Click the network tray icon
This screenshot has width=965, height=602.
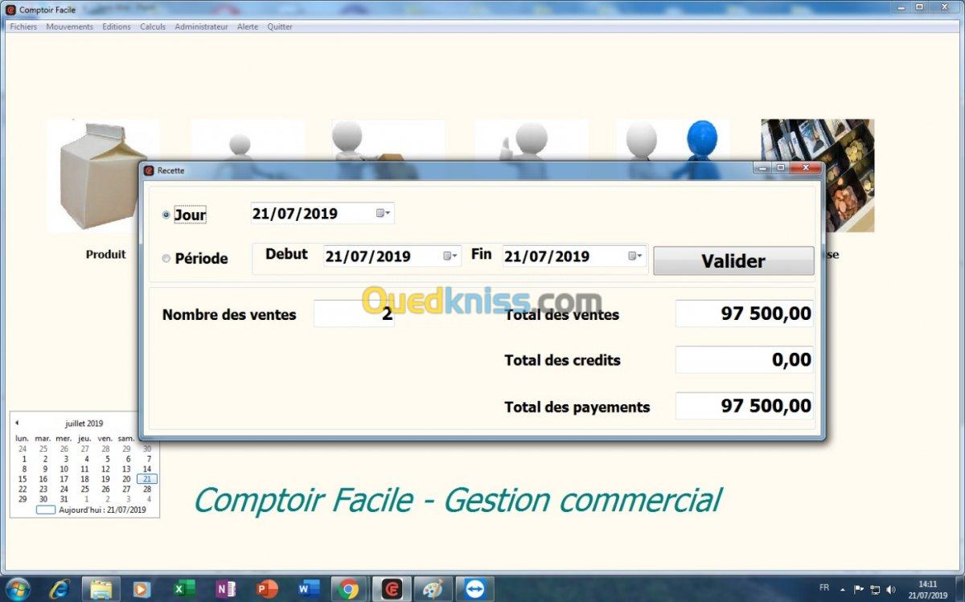(875, 590)
